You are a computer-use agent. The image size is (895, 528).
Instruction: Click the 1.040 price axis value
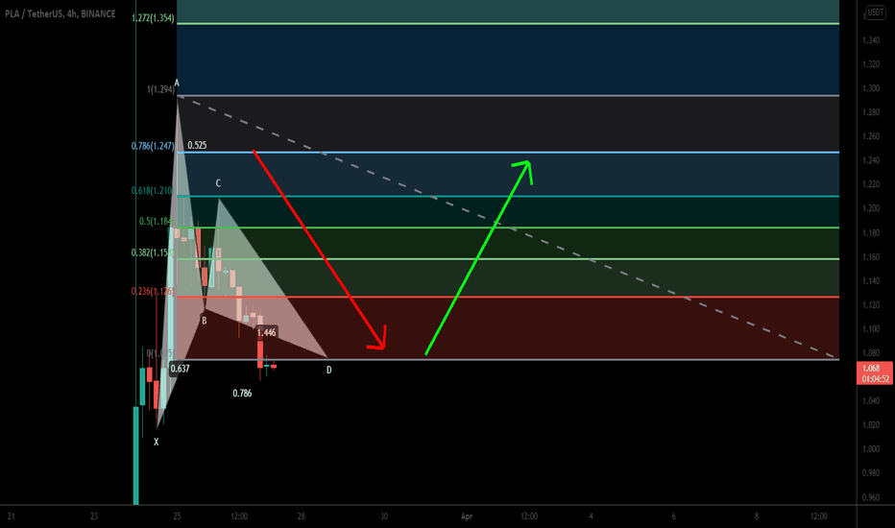(871, 400)
